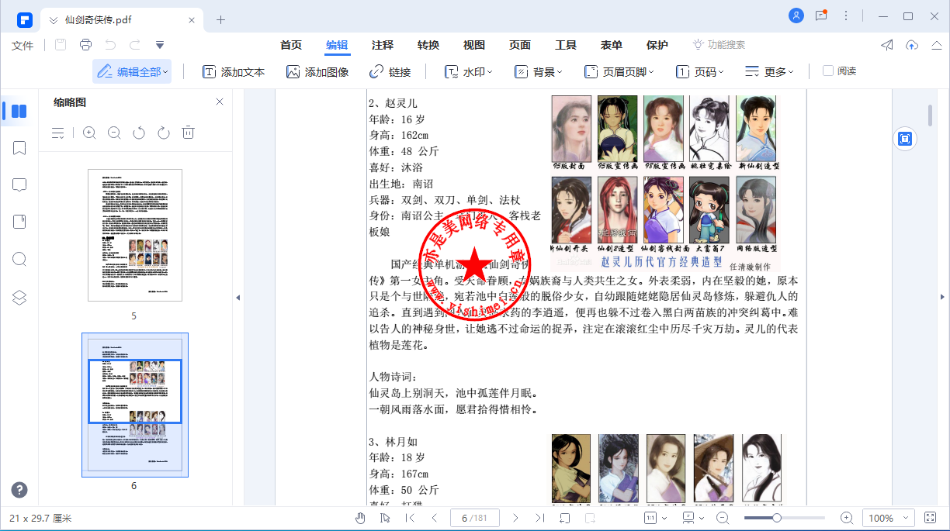950x531 pixels.
Task: Click the zoom slider handle
Action: tap(776, 518)
